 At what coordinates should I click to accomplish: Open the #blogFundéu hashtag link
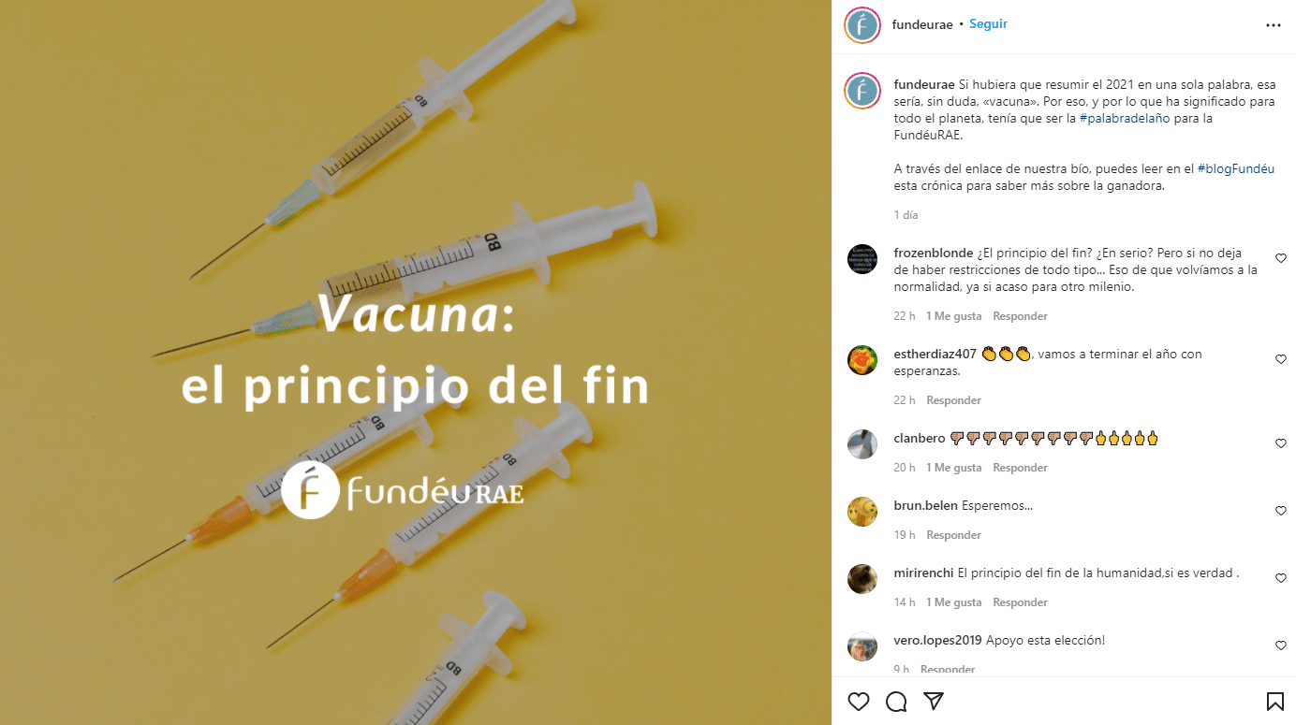pos(1236,169)
